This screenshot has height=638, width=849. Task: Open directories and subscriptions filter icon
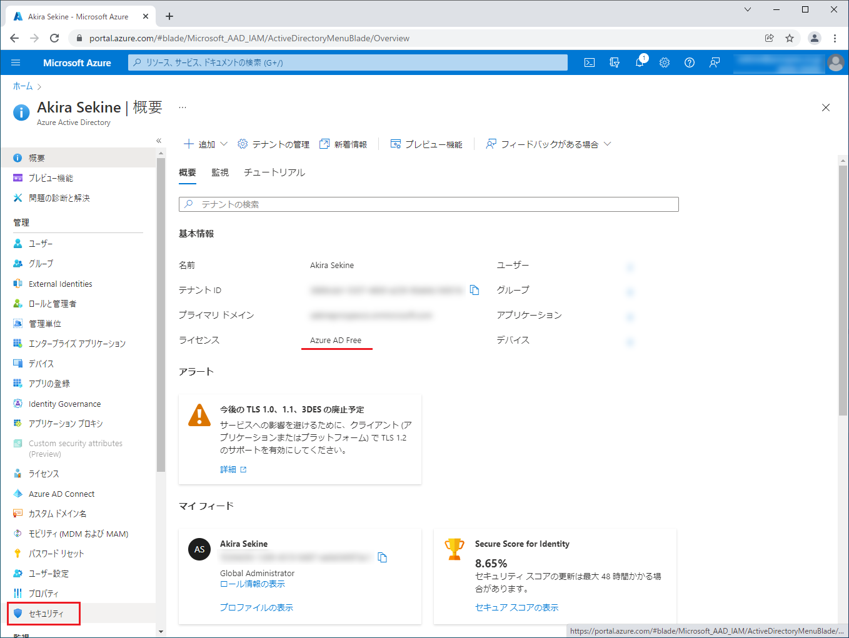pos(615,62)
